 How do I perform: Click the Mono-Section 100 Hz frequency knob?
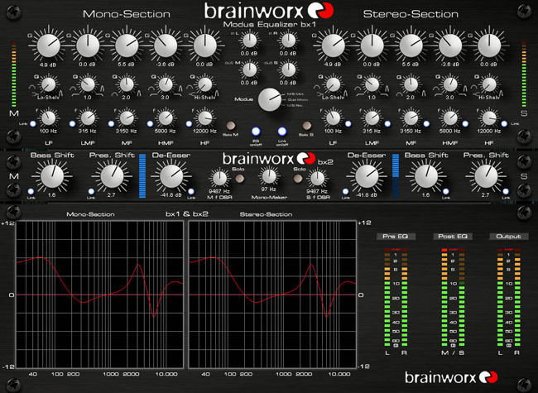(x=48, y=118)
